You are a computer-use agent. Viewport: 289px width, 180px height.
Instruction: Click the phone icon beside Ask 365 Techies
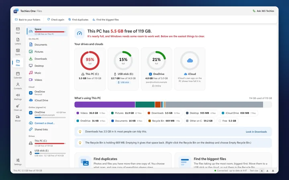[x=254, y=11]
